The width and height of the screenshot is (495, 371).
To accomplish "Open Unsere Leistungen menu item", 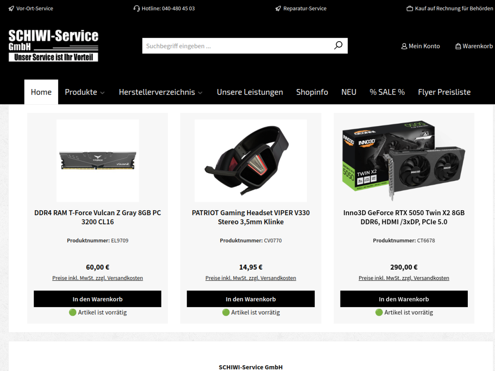I will click(x=250, y=92).
